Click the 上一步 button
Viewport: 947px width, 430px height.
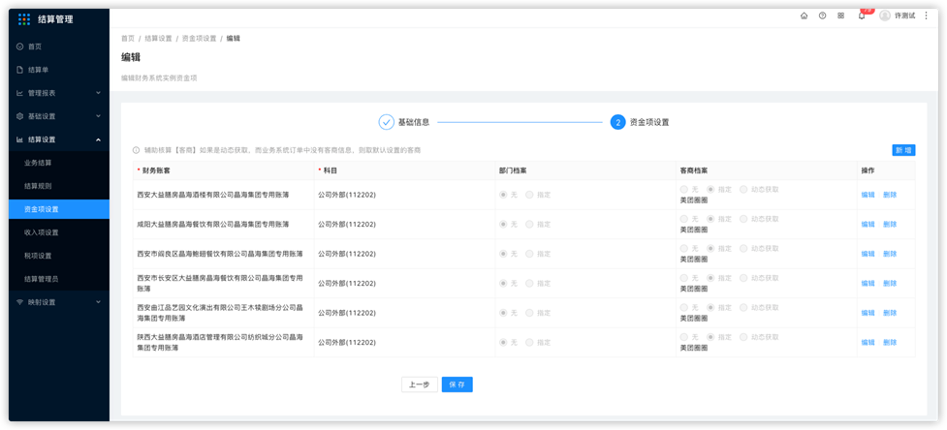(x=419, y=384)
